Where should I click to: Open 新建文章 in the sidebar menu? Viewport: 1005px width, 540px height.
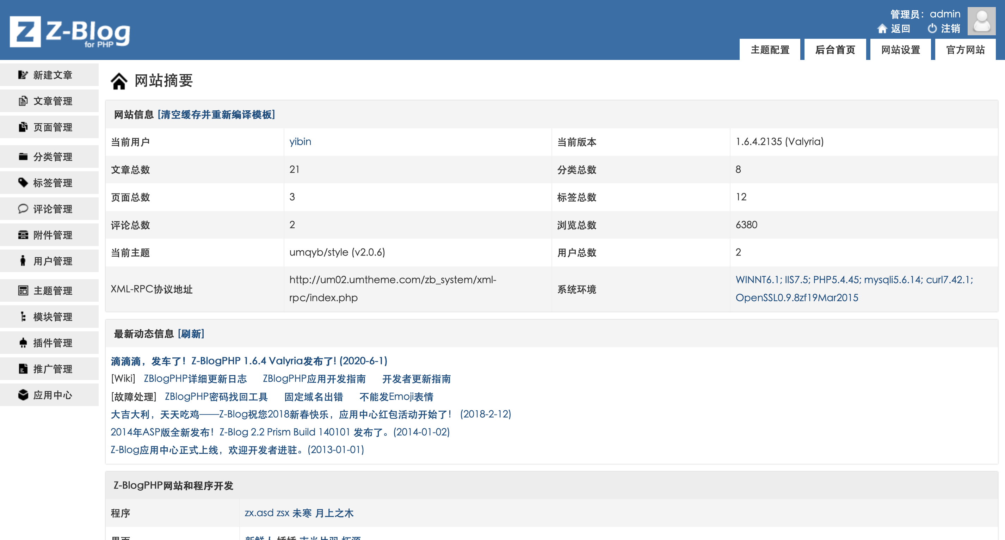click(49, 75)
